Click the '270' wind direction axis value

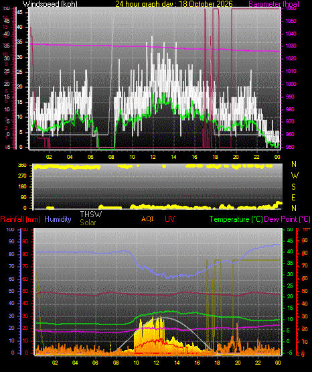[22, 176]
